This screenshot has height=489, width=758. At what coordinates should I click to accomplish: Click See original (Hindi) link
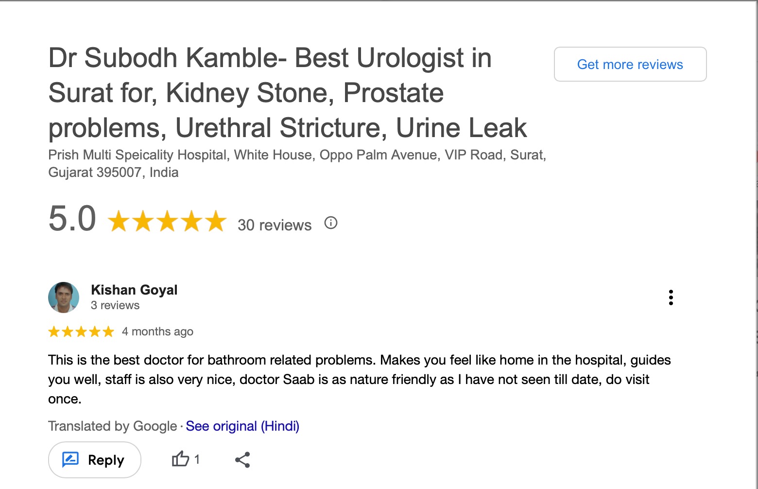pyautogui.click(x=242, y=426)
